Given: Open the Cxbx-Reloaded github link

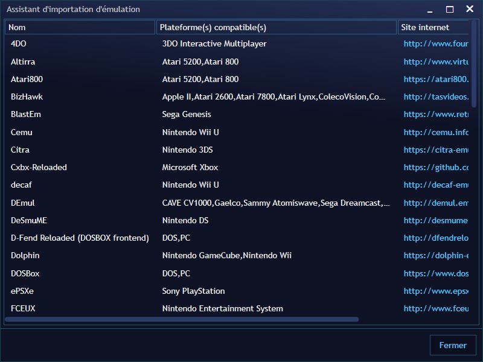Looking at the screenshot, I should pyautogui.click(x=436, y=167).
